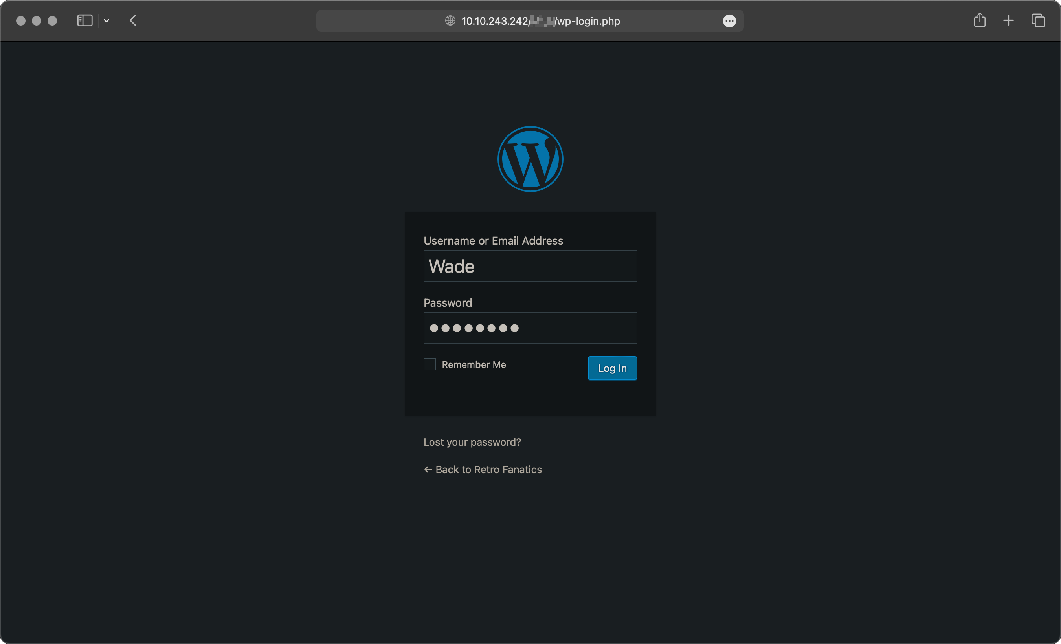Follow Back to Retro Fanatics link

click(483, 470)
